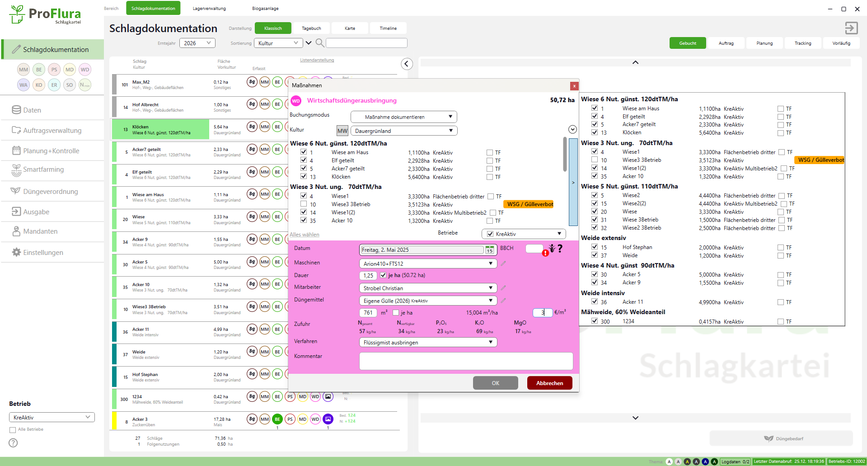This screenshot has width=867, height=466.
Task: Open the Buchungsmodus dropdown
Action: pos(403,117)
